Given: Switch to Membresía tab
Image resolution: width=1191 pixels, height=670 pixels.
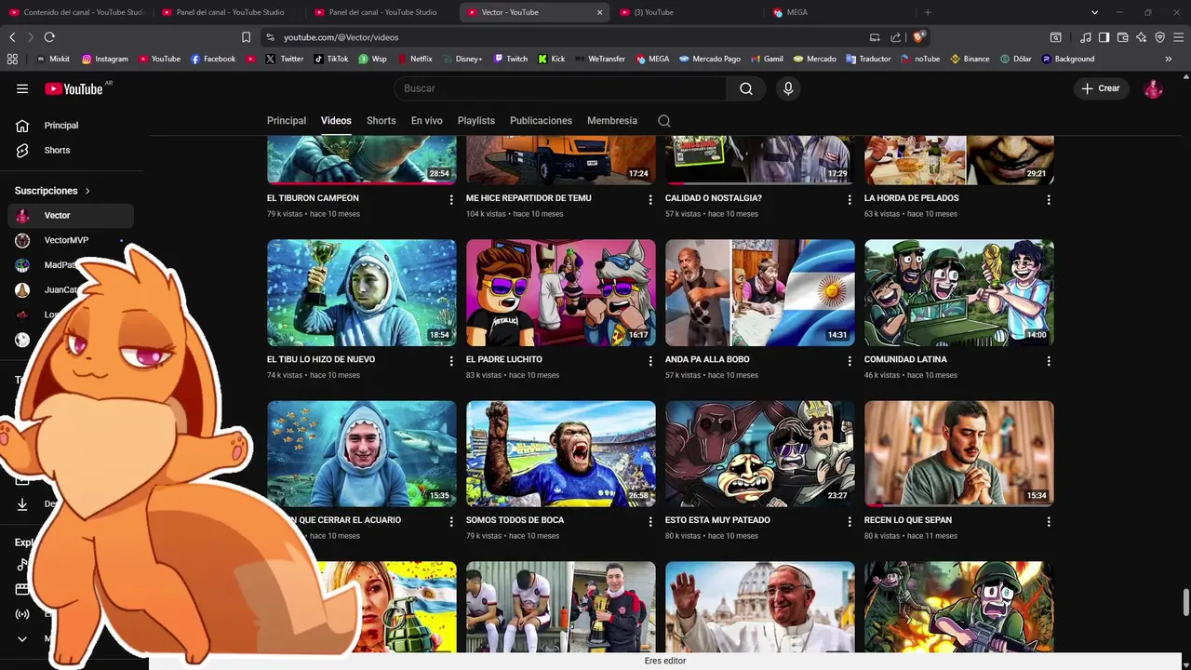Looking at the screenshot, I should pos(612,121).
